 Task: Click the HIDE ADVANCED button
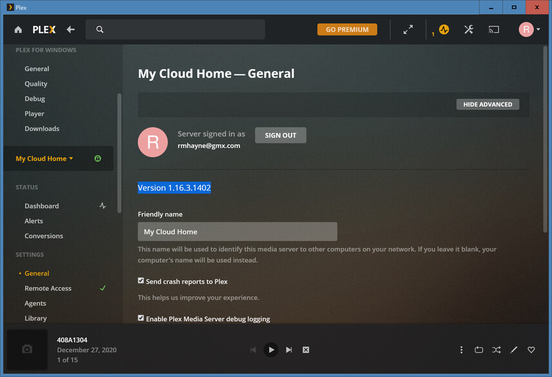pos(488,105)
